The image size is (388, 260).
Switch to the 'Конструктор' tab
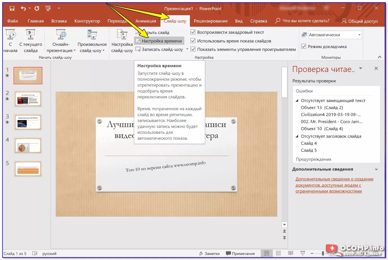(87, 21)
